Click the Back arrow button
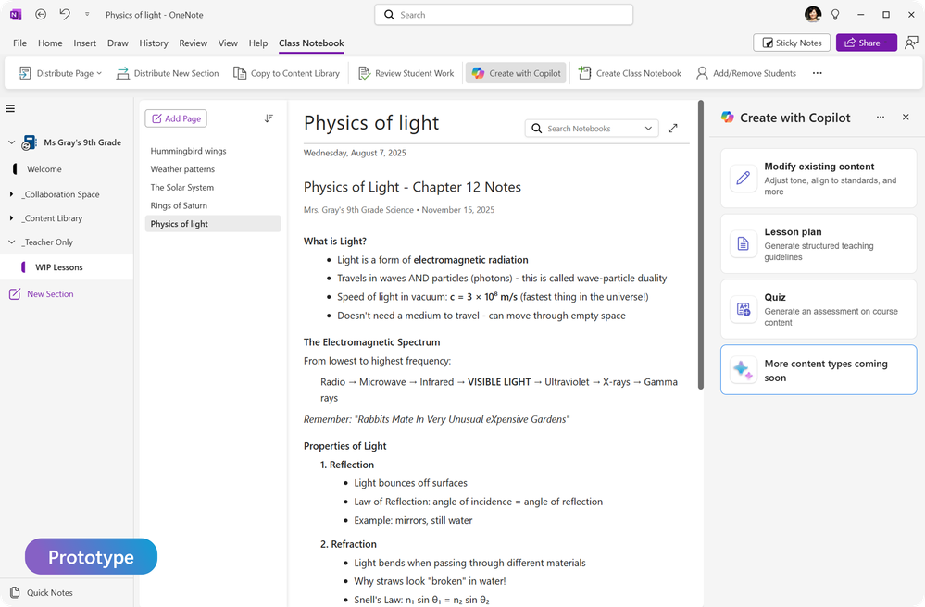Viewport: 925px width, 607px height. [41, 15]
